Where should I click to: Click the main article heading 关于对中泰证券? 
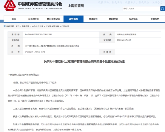coord(84,61)
